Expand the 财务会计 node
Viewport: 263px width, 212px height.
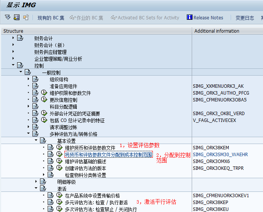point(13,38)
